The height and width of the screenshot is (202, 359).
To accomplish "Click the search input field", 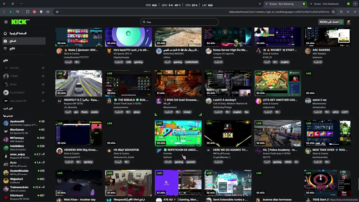I will (179, 22).
